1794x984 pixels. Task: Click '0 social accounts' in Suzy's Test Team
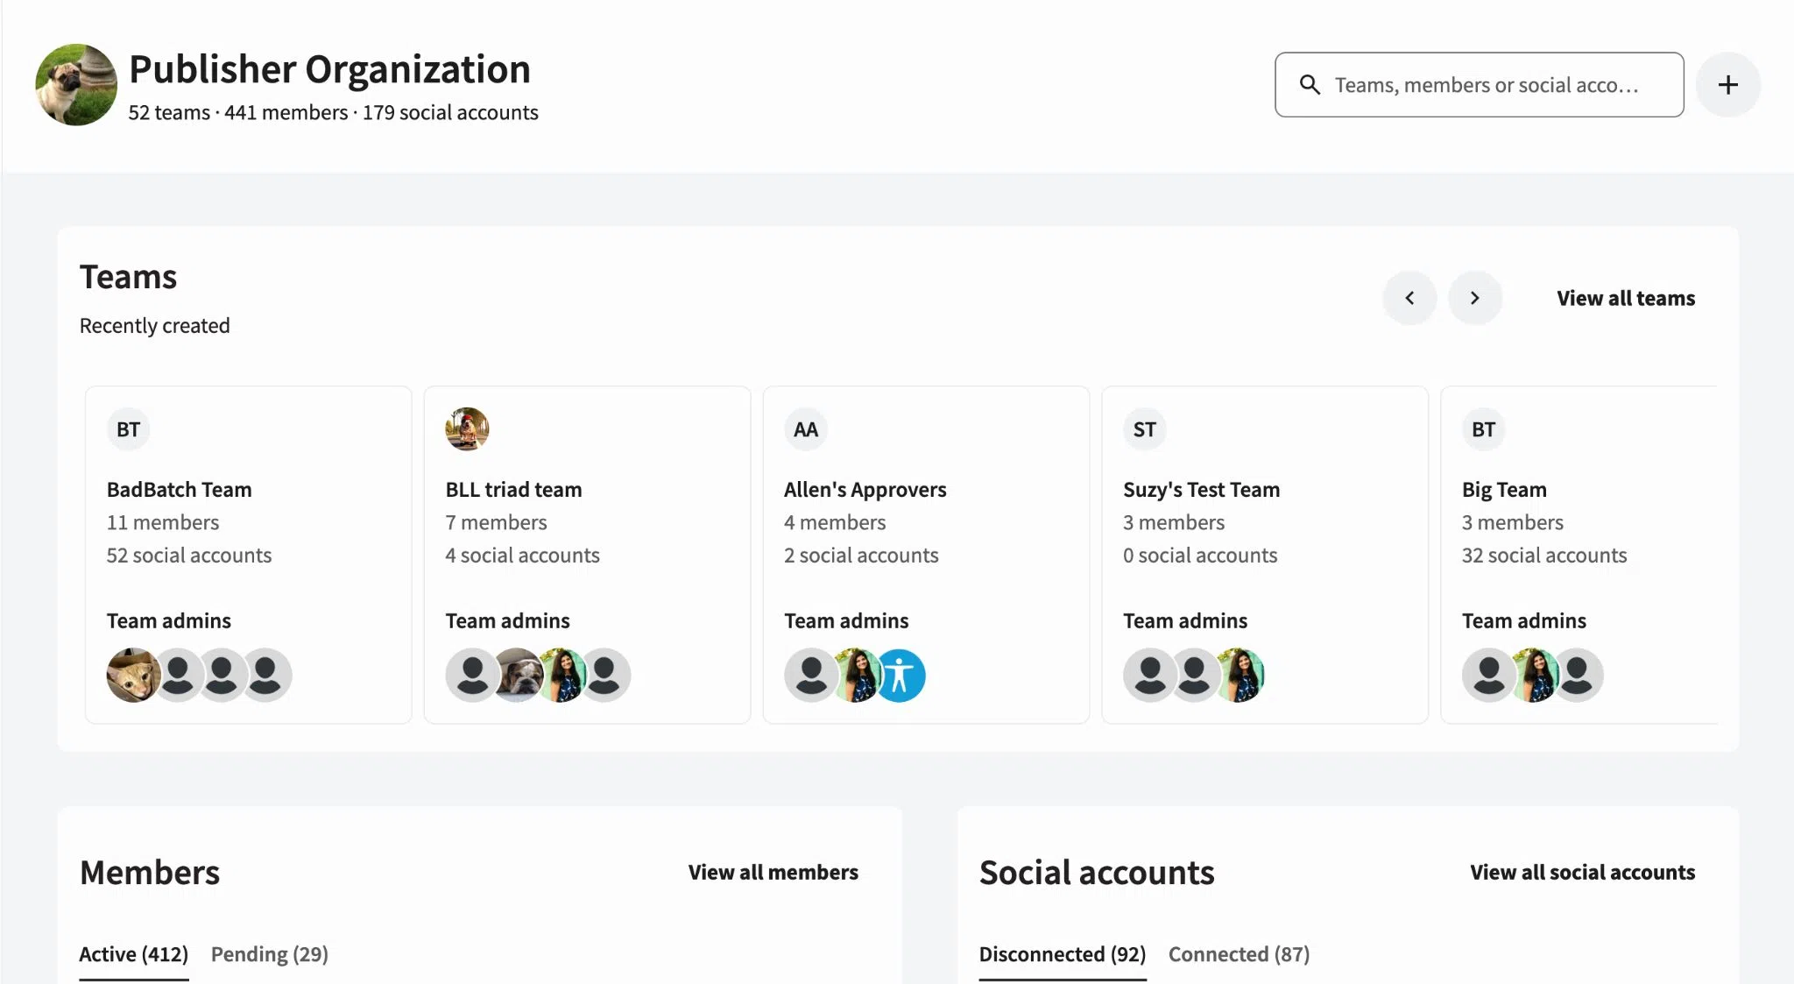coord(1200,556)
